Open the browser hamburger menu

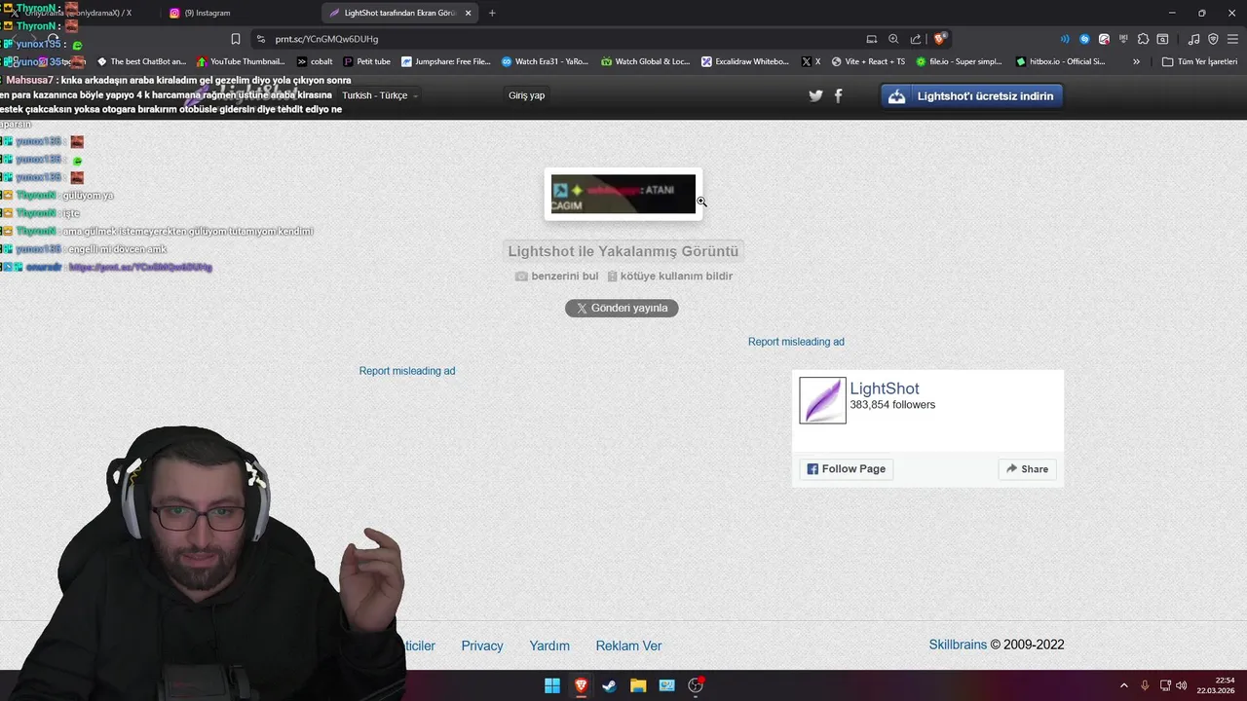[x=1232, y=39]
